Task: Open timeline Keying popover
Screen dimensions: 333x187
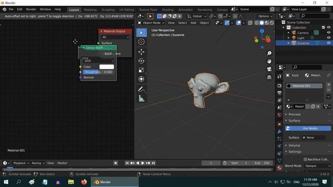Action: (38, 163)
